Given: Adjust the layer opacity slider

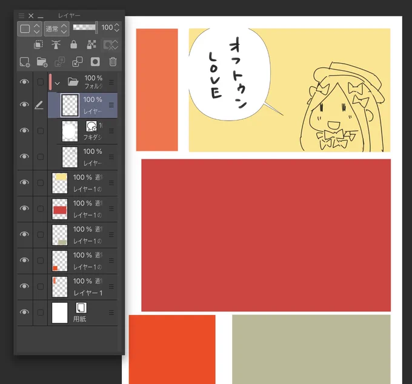Looking at the screenshot, I should (x=85, y=27).
